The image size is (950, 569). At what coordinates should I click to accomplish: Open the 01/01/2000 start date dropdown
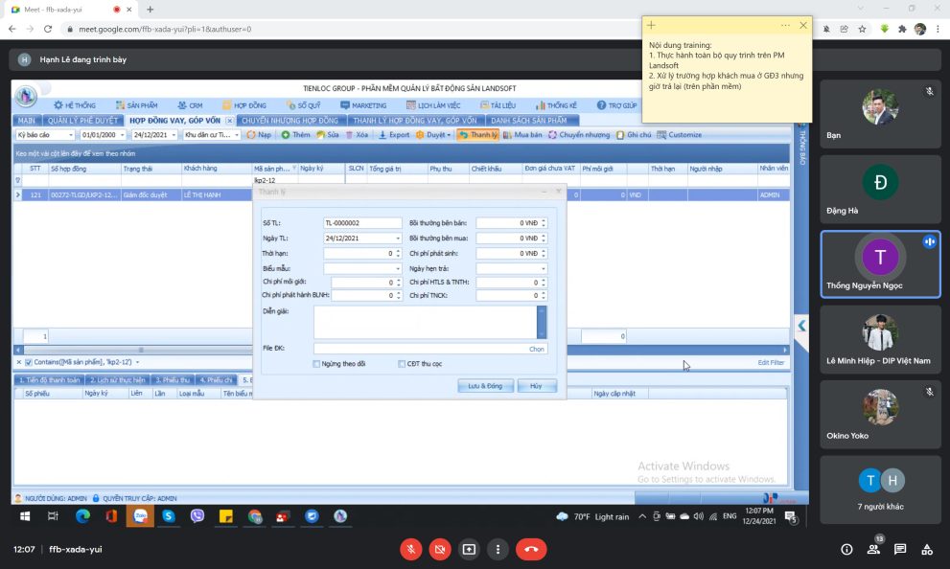point(122,135)
